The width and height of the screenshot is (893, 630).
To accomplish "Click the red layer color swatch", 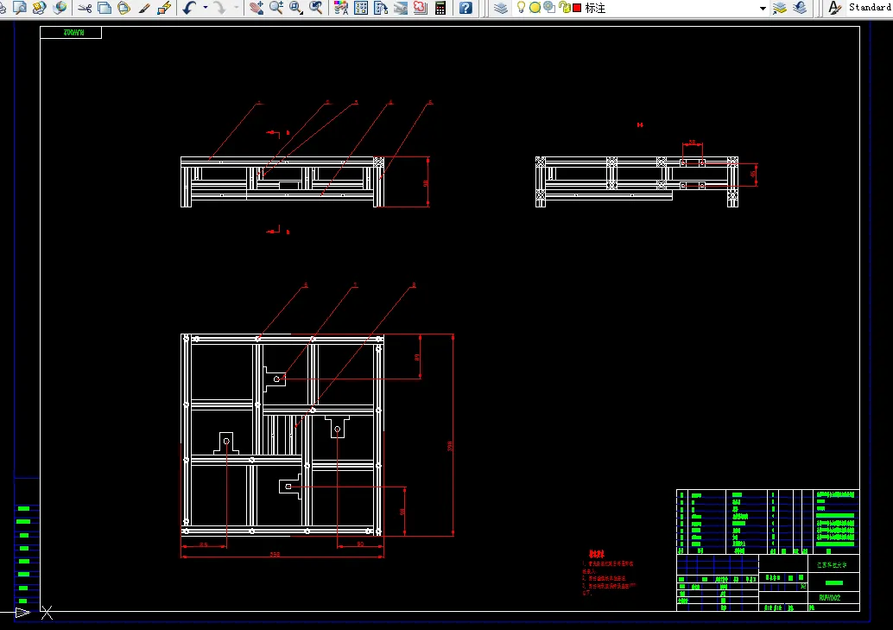I will coord(577,8).
